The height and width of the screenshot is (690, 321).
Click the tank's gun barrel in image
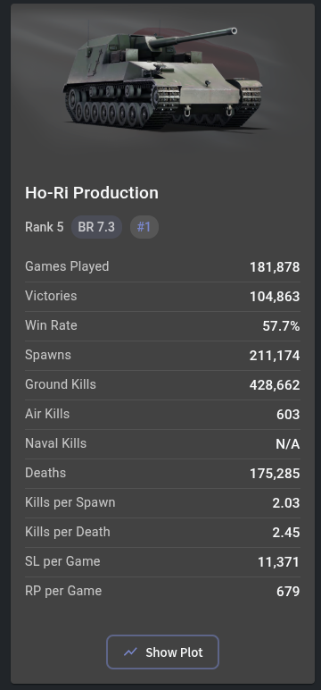pos(193,38)
